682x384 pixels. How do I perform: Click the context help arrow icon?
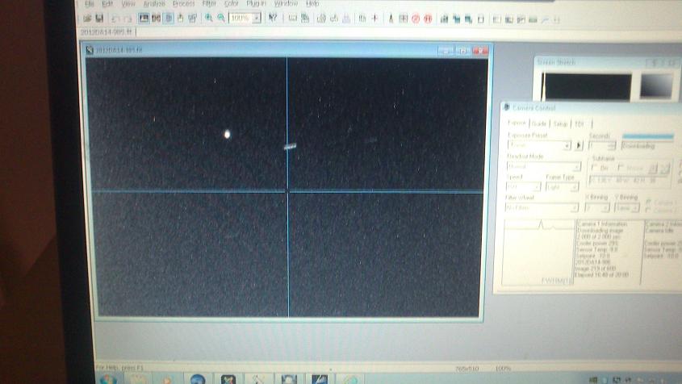click(273, 18)
